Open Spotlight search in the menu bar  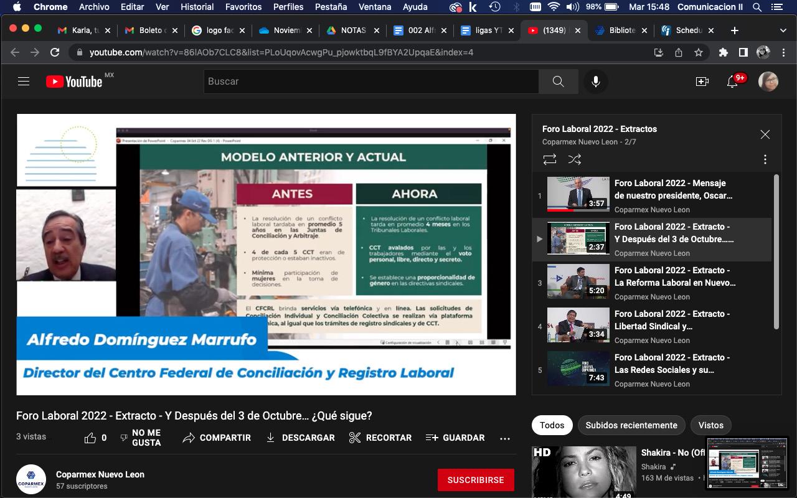point(757,7)
